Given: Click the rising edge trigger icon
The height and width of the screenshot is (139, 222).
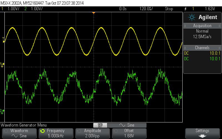Looking at the screenshot, I should tap(185, 9).
